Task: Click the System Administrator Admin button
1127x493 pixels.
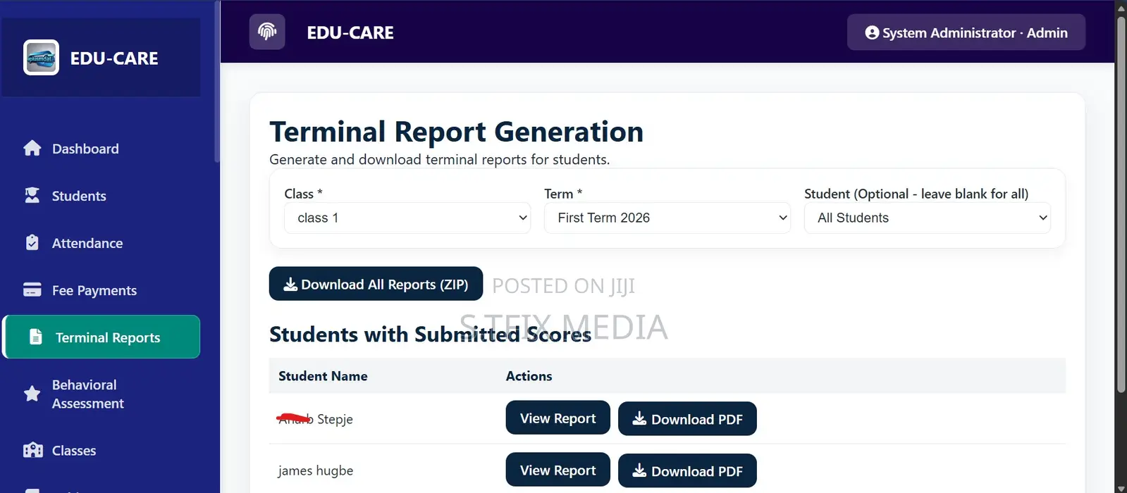Action: (966, 32)
